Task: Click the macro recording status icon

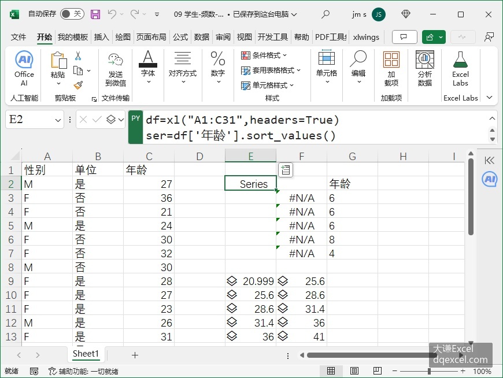Action: (x=34, y=371)
